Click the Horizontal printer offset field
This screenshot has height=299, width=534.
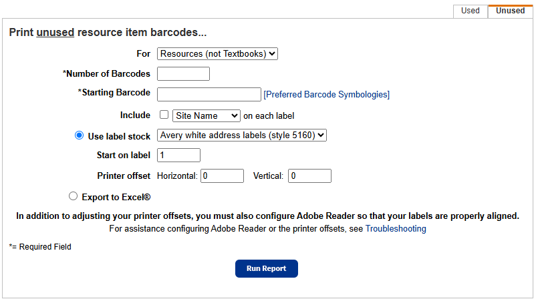[222, 176]
